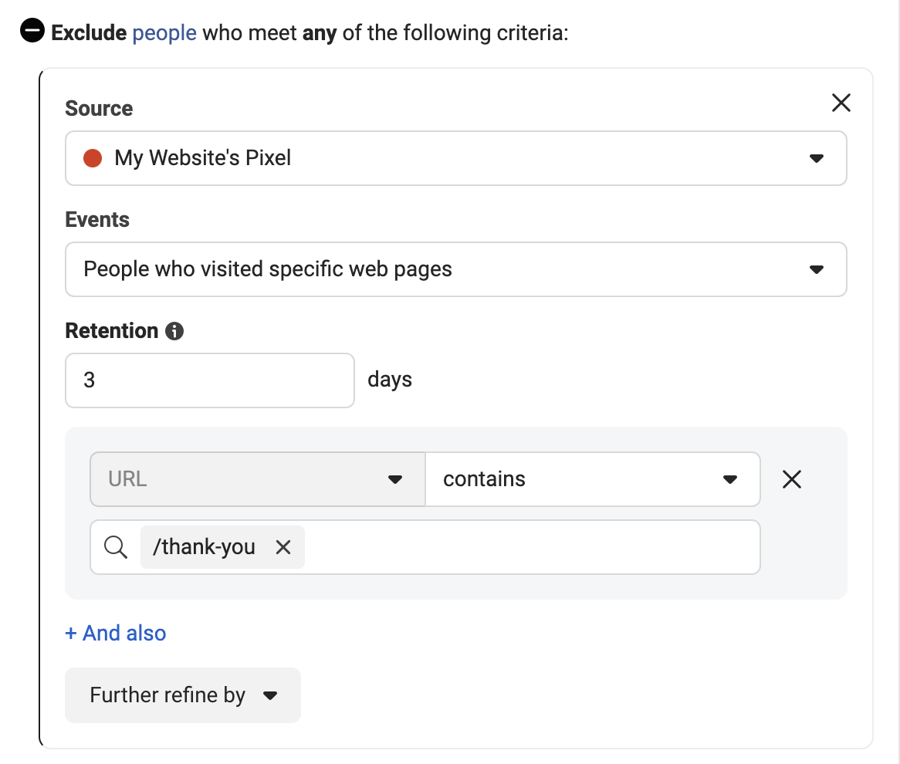Click the 'Events' label
900x764 pixels.
coord(97,220)
